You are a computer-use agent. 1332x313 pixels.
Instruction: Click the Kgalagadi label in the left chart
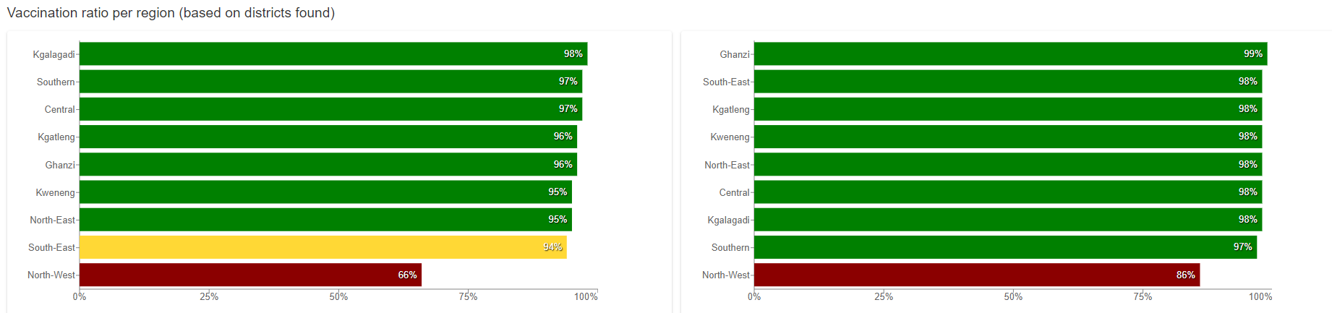pyautogui.click(x=54, y=54)
